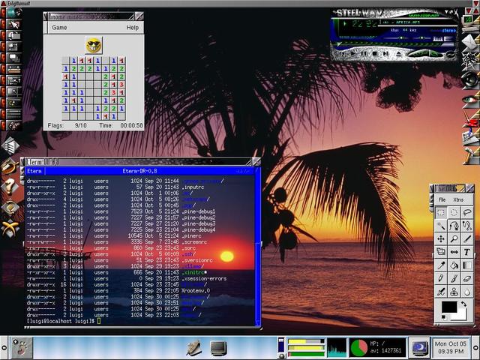This screenshot has height=360, width=480.
Task: Click the feather quill launcher on panel
Action: [x=194, y=348]
